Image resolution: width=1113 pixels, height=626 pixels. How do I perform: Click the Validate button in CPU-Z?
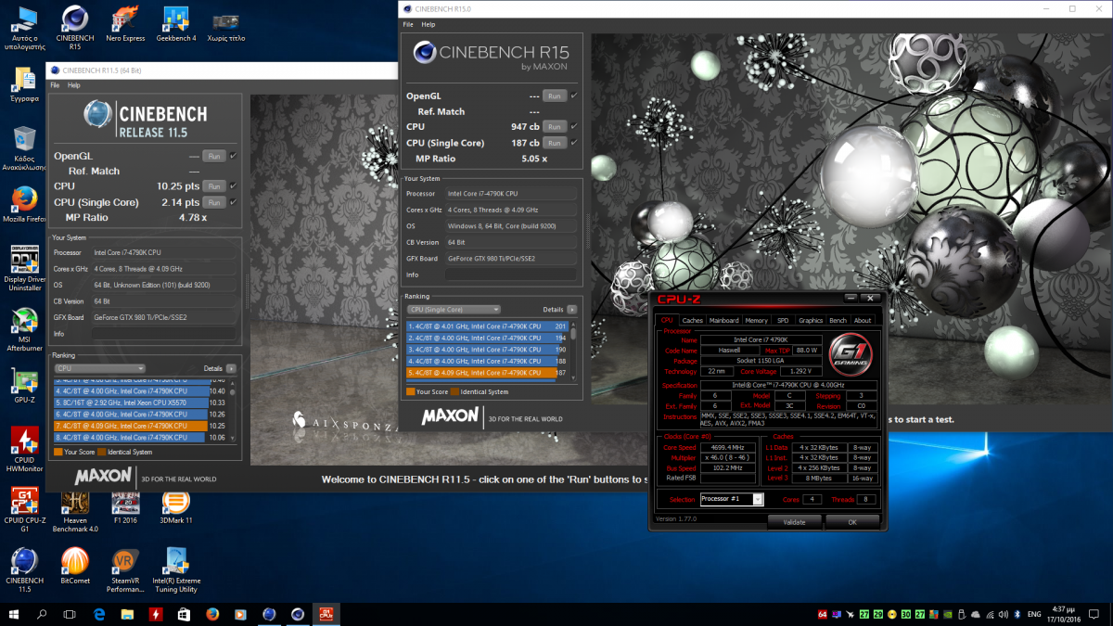(795, 522)
